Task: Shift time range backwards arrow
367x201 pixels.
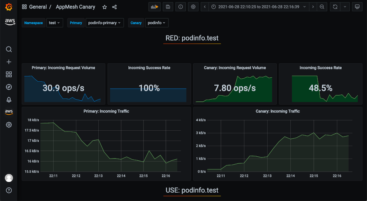Action: 205,7
